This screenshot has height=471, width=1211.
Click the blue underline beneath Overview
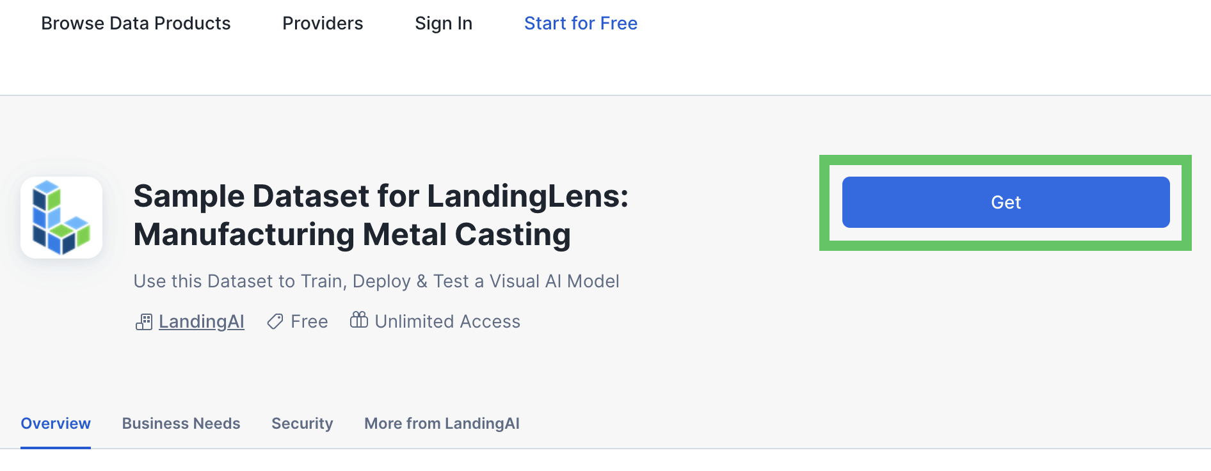(56, 447)
